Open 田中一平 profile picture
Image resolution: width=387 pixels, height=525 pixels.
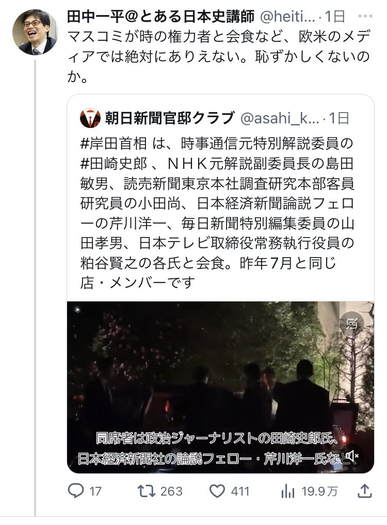35,32
